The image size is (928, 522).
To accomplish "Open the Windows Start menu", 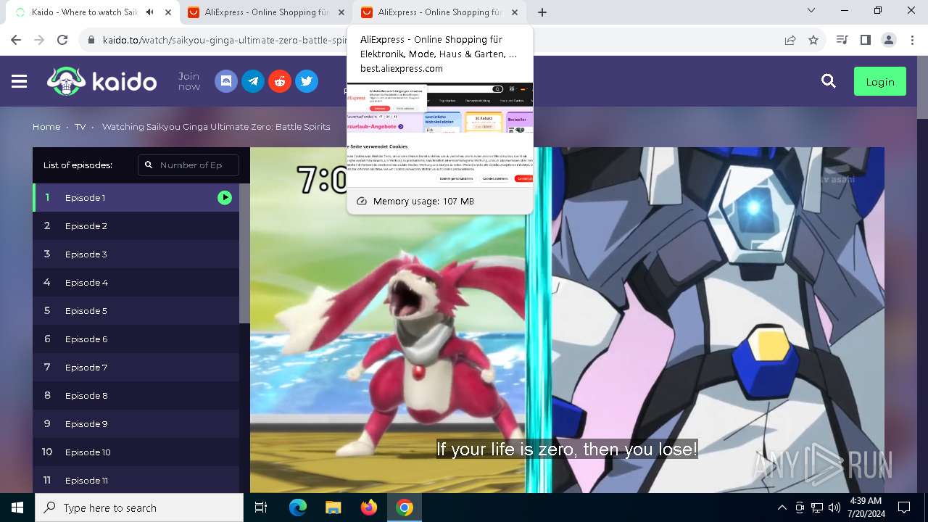I will [x=17, y=507].
